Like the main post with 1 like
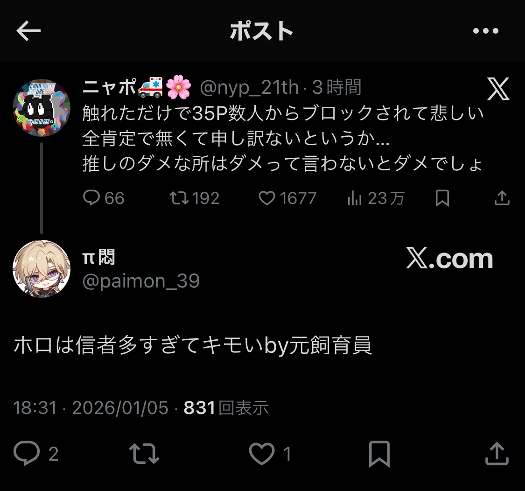The width and height of the screenshot is (525, 491). [270, 454]
